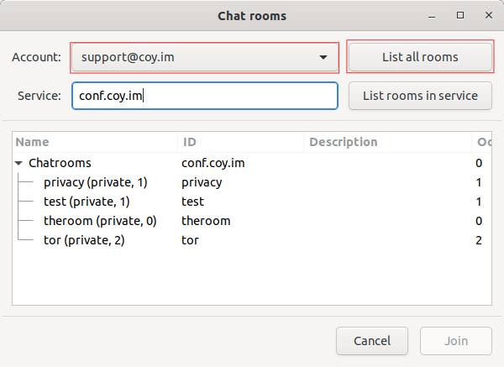Click the Description column header
The image size is (504, 367).
(386, 143)
